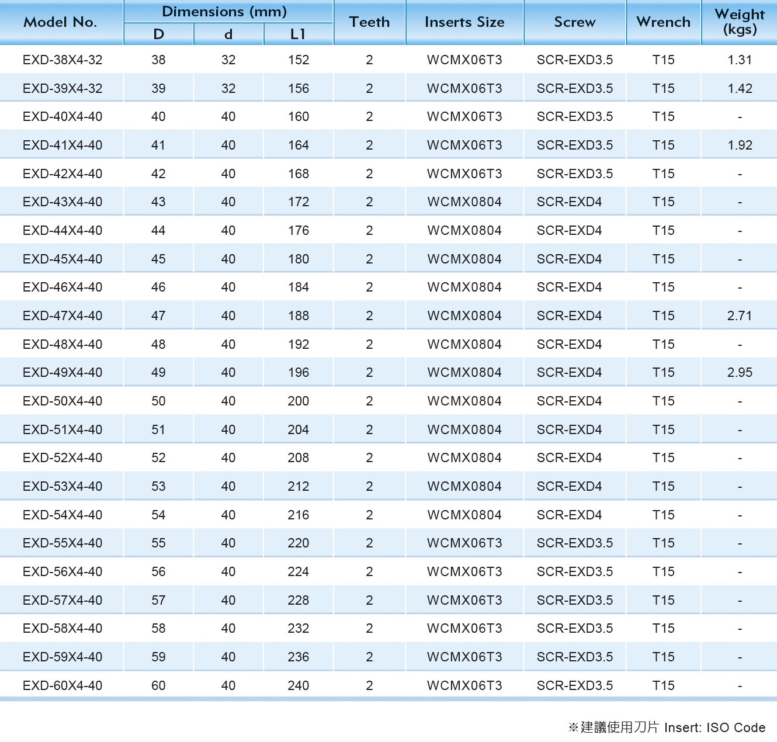Click the Wrench column header
The image size is (777, 742).
(663, 22)
